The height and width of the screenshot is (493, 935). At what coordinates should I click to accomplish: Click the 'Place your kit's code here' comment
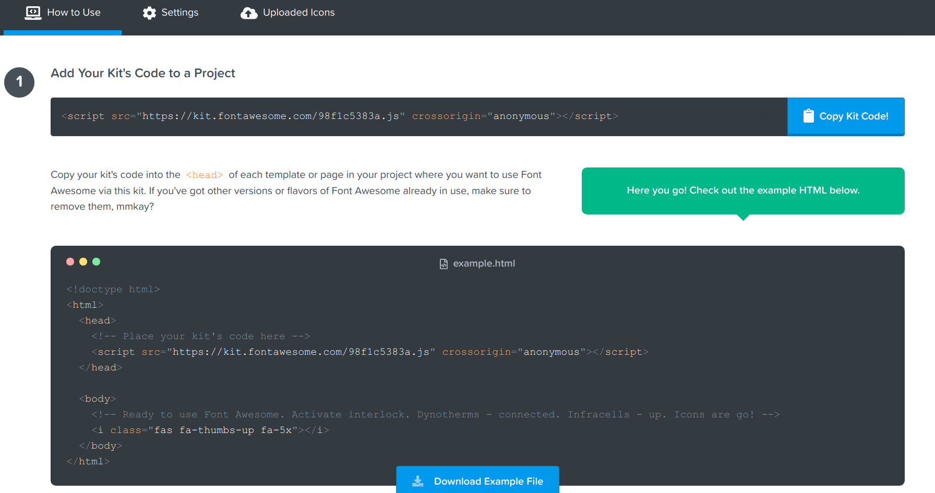pyautogui.click(x=201, y=336)
